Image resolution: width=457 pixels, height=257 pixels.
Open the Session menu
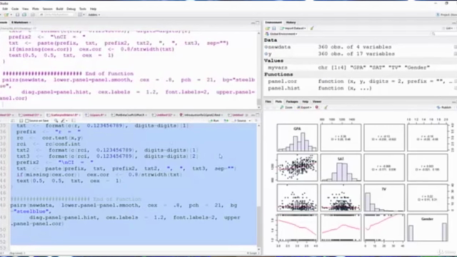point(47,9)
